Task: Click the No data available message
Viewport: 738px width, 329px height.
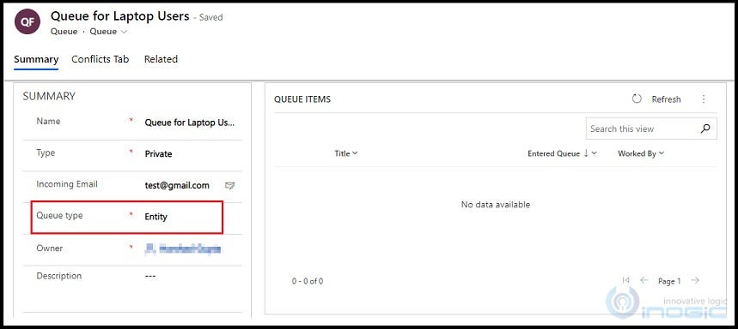Action: pos(496,205)
